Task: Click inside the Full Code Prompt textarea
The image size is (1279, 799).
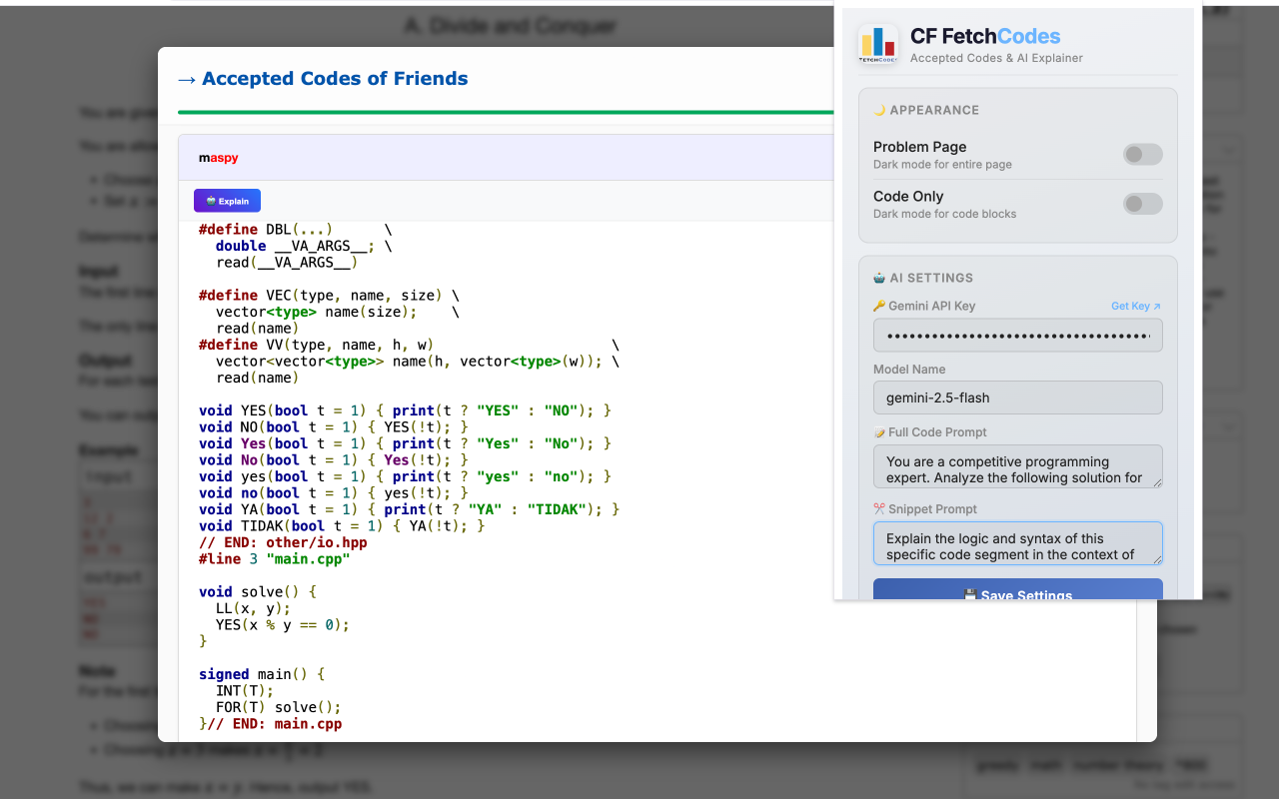Action: 1018,466
